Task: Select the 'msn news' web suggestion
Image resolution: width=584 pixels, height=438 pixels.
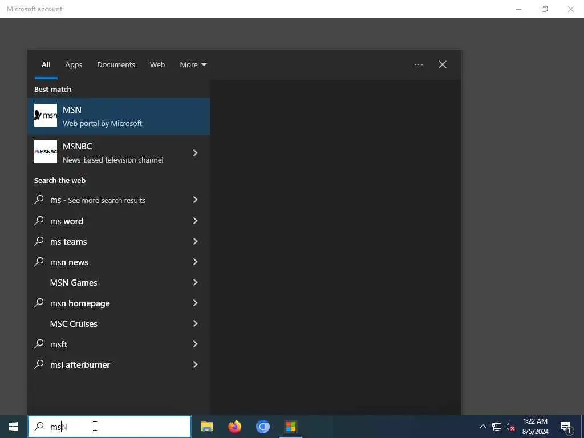Action: coord(119,262)
